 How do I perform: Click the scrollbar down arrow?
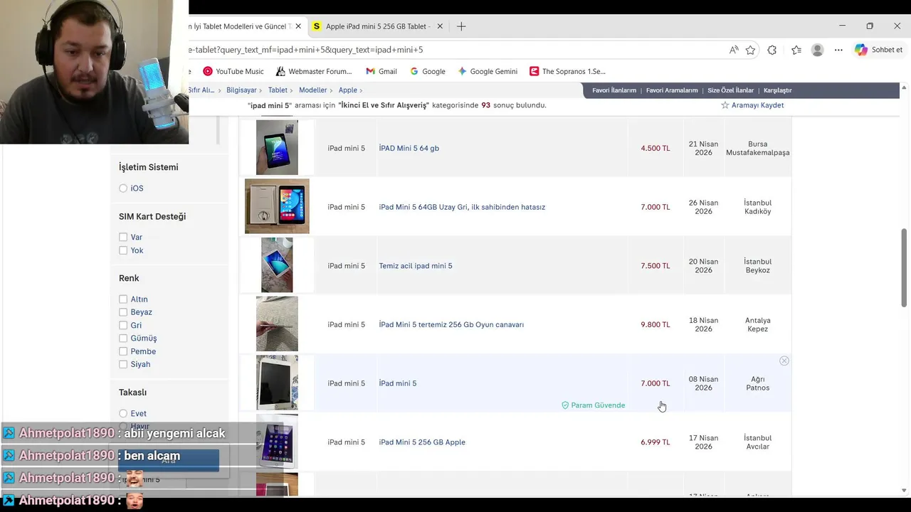pos(904,491)
